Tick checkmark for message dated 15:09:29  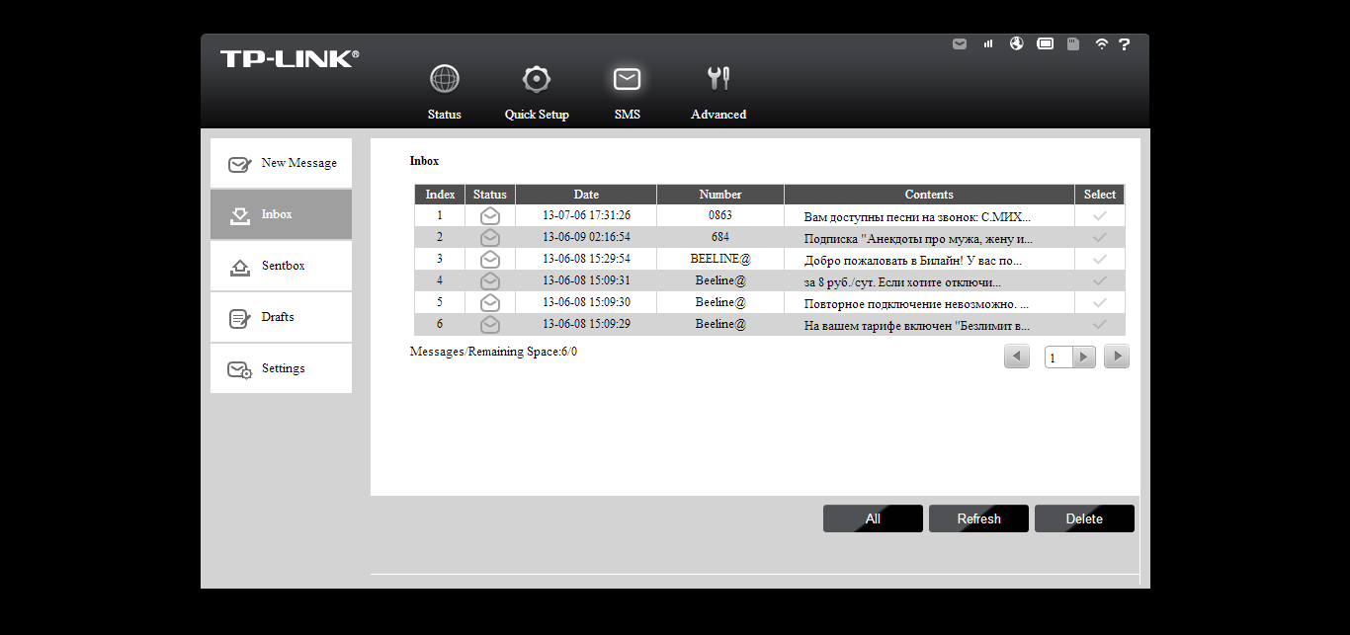(1099, 324)
